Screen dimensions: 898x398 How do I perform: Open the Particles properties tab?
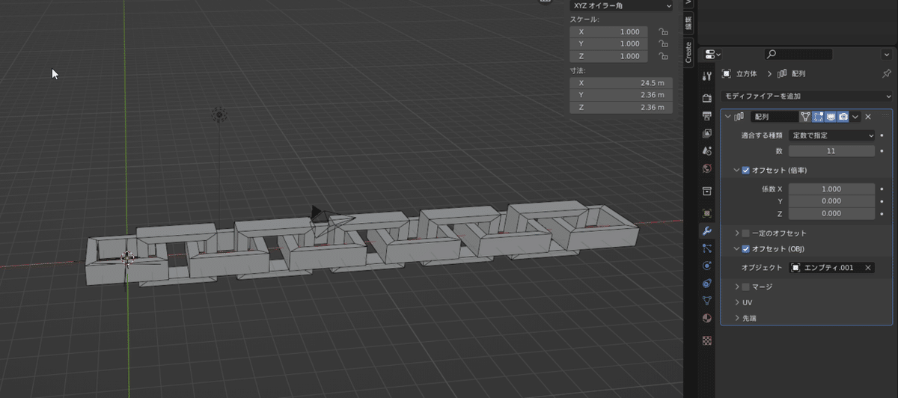(x=707, y=248)
